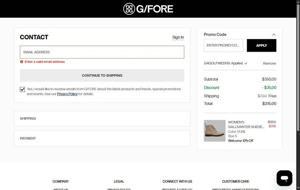Click the Sign In link
300x190 pixels.
tap(178, 37)
